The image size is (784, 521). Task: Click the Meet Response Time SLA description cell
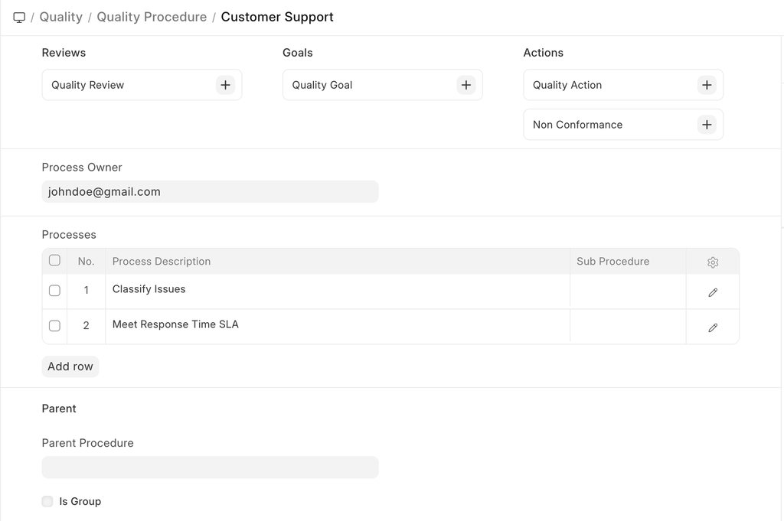tap(337, 326)
